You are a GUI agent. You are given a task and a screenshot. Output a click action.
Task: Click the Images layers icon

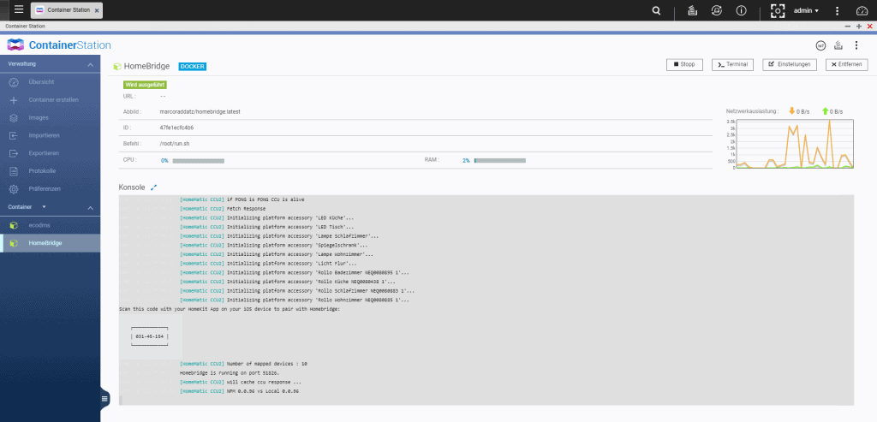[x=15, y=118]
